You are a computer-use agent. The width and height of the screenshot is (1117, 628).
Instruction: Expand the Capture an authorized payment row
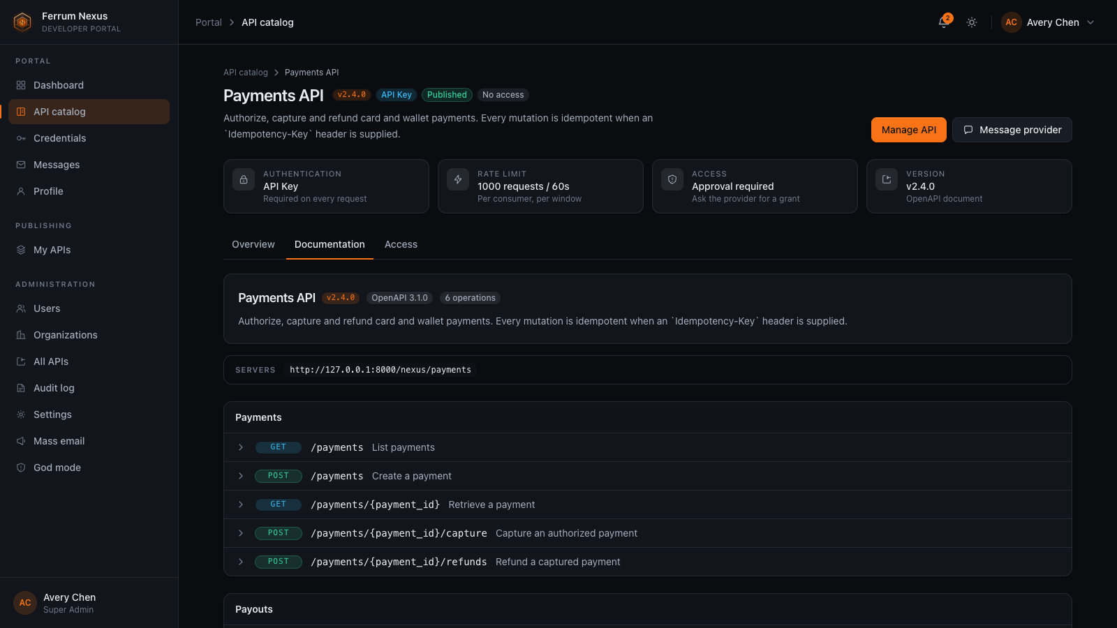tap(648, 533)
